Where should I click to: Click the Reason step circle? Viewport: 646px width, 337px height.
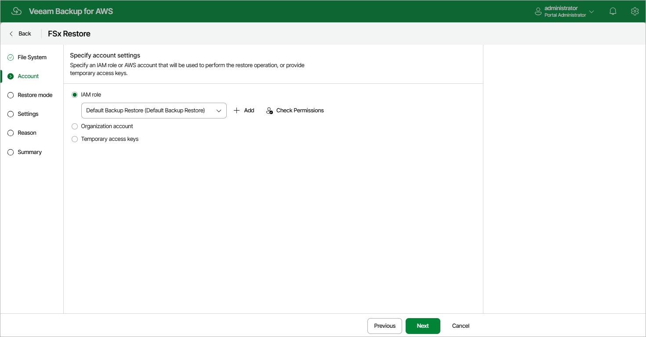tap(11, 133)
